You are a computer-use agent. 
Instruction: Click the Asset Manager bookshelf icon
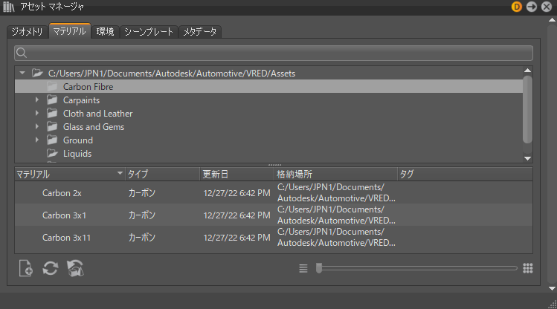[8, 7]
